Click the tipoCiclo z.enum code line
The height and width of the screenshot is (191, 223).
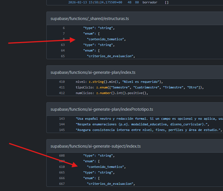(140, 87)
